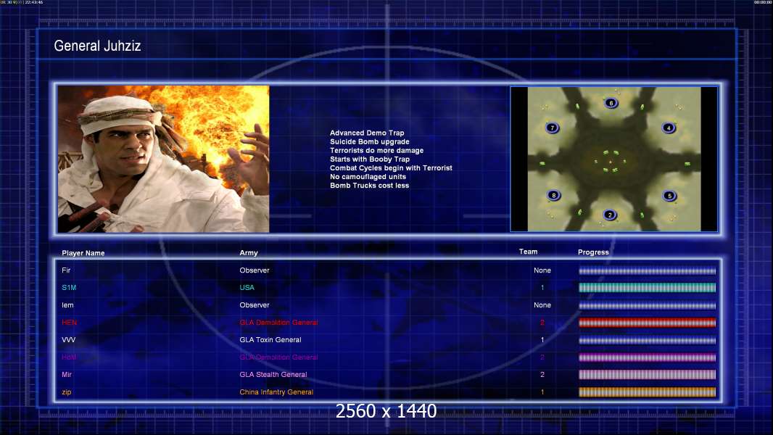Select start position marker 7 on the map
Viewport: 773px width, 435px height.
point(552,128)
